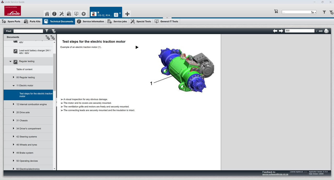
Task: Open the Service jobs tab
Action: [117, 22]
